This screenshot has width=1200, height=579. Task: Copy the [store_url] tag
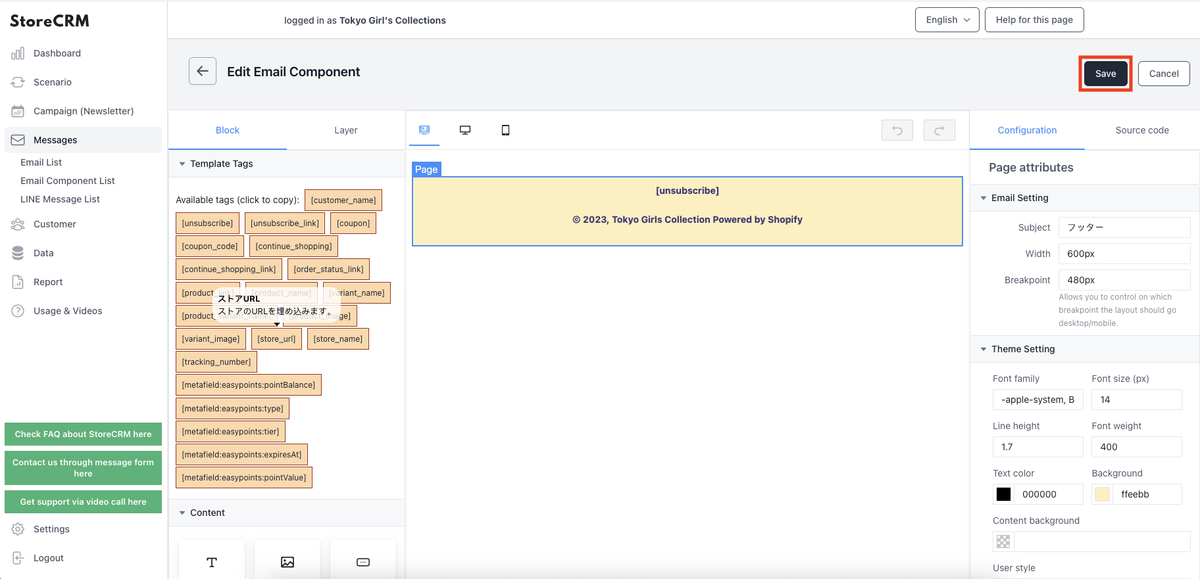point(276,339)
